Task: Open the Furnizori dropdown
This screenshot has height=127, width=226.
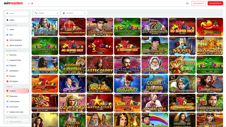Action: 74,13
